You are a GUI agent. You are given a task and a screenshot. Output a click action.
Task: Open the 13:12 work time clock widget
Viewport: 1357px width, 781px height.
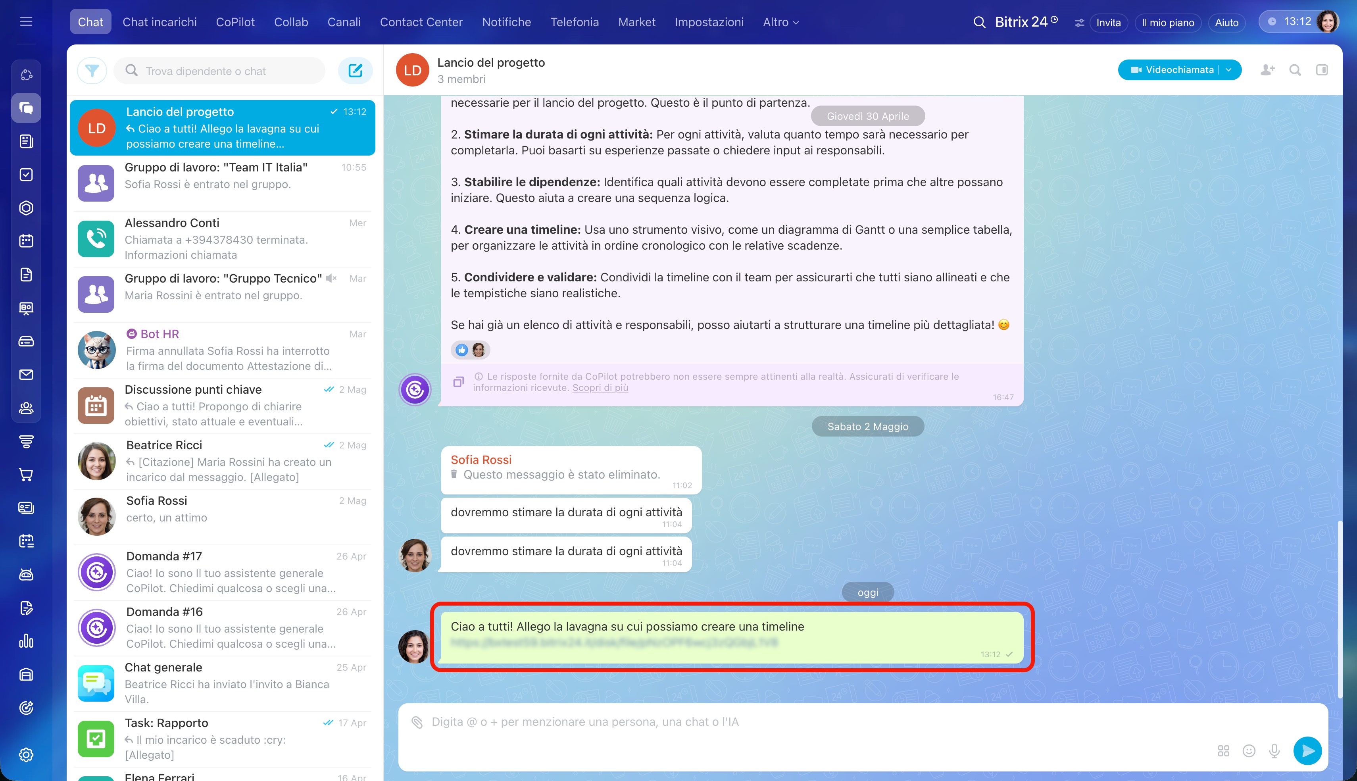[1290, 21]
